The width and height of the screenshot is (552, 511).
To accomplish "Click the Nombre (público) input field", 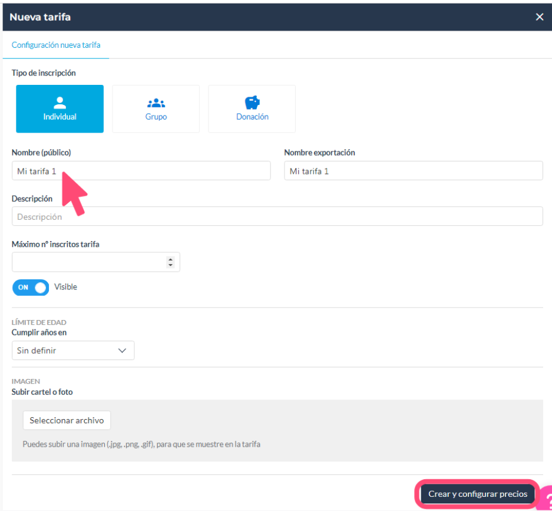I will coord(141,171).
